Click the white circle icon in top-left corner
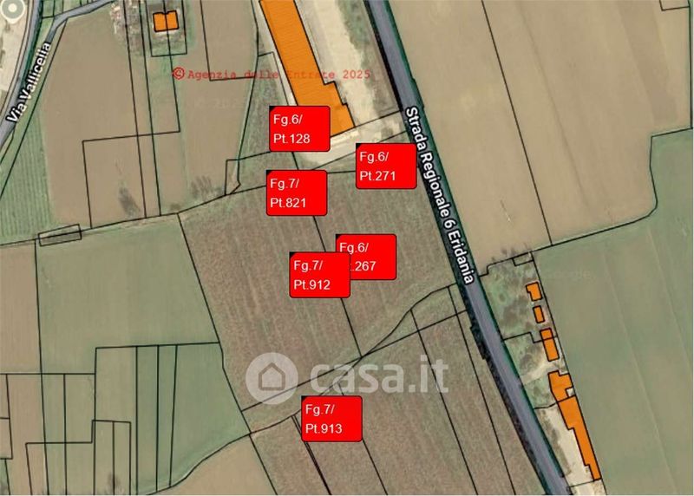The width and height of the screenshot is (694, 496). click(12, 8)
